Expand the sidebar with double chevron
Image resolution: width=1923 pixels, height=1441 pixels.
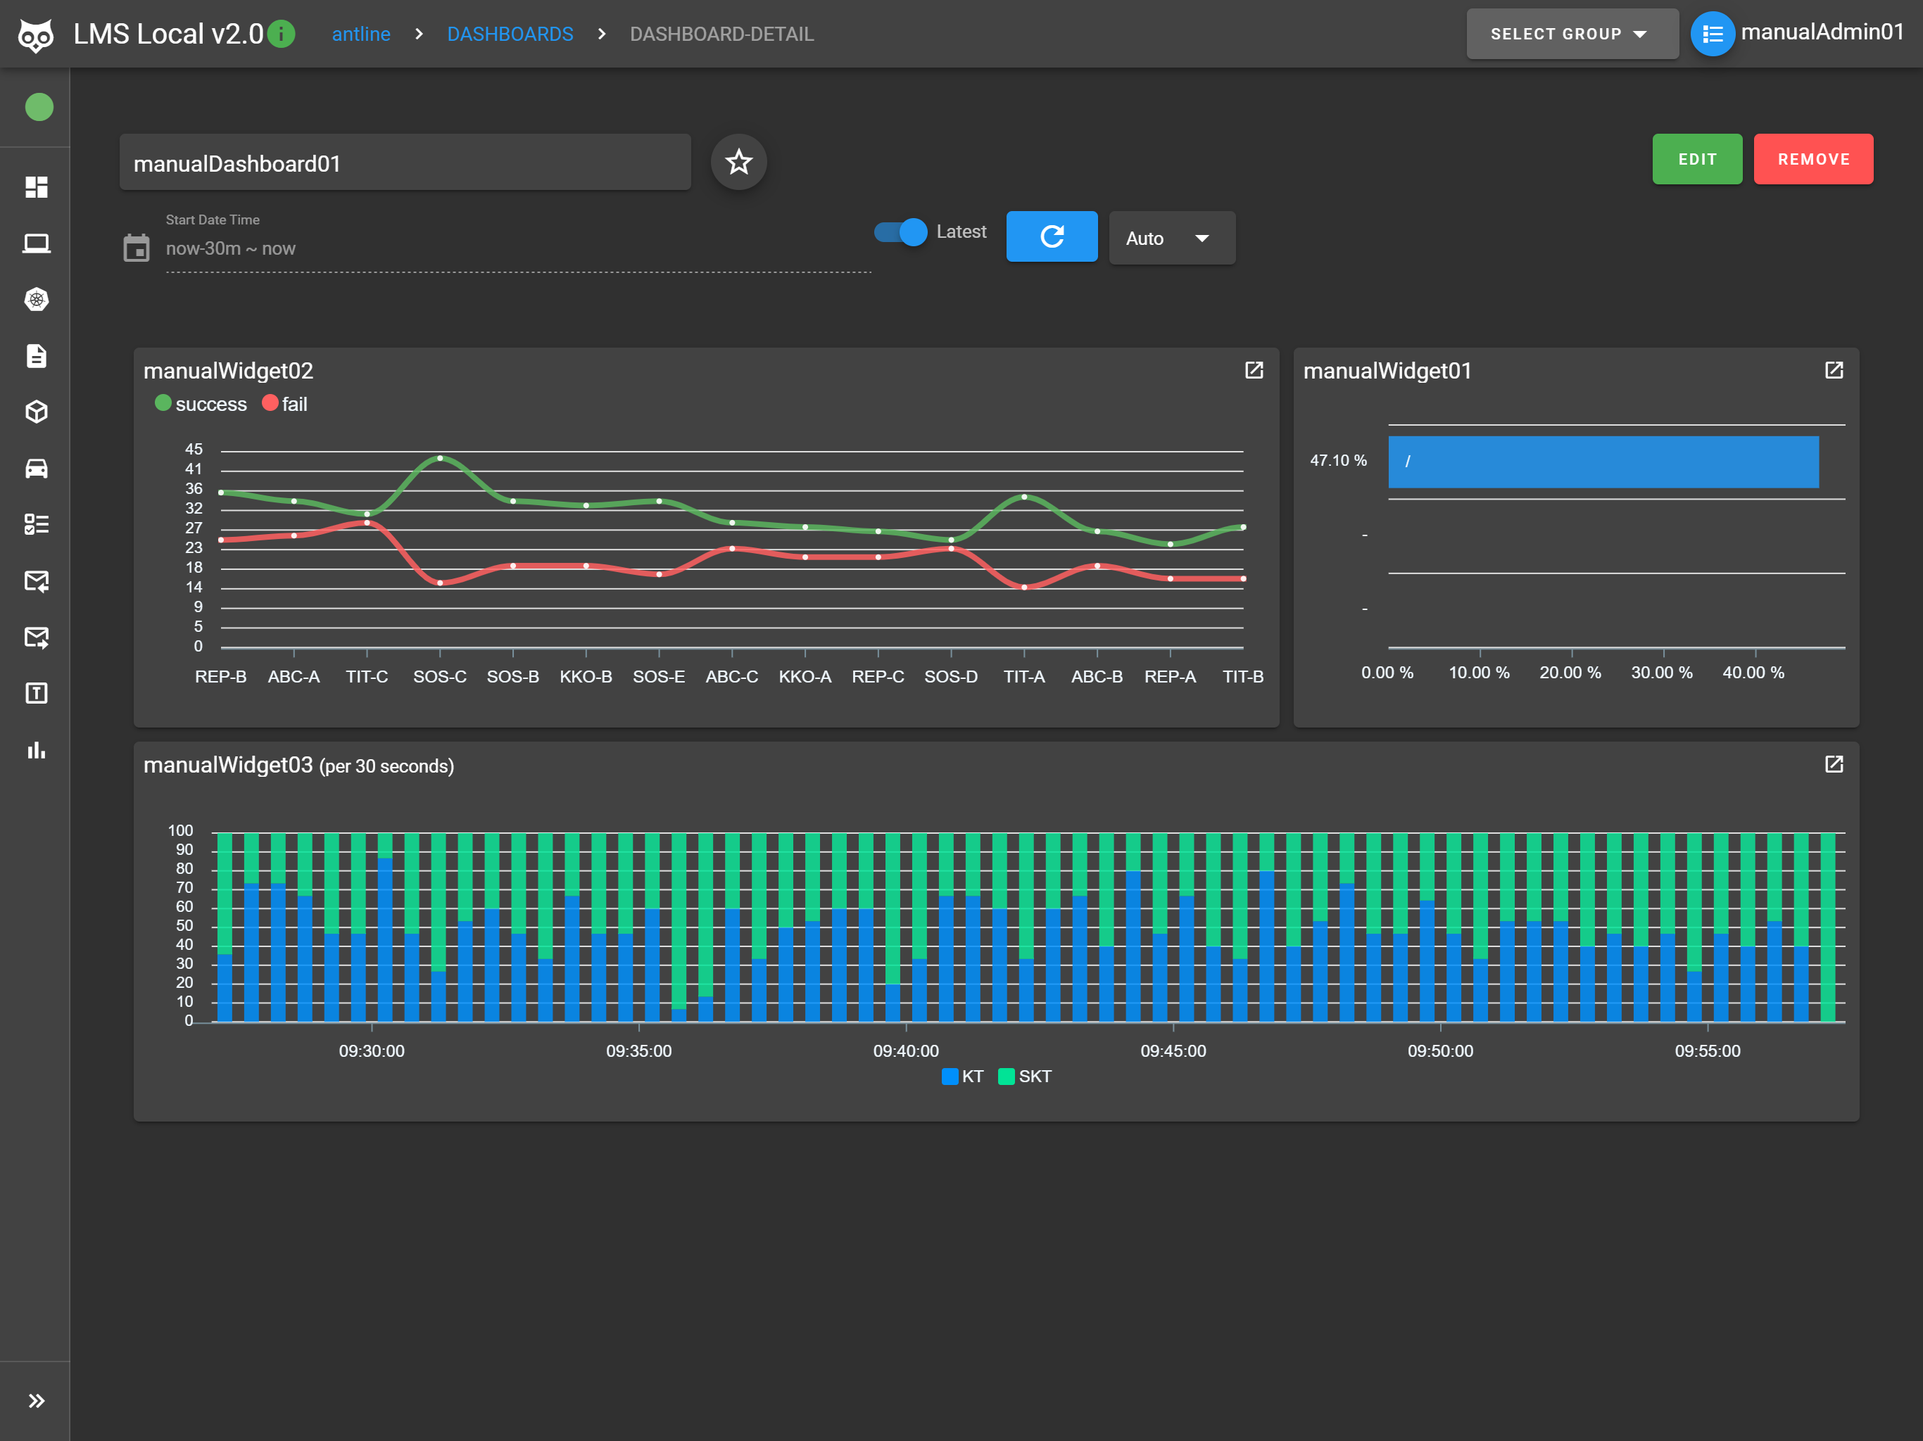(36, 1400)
